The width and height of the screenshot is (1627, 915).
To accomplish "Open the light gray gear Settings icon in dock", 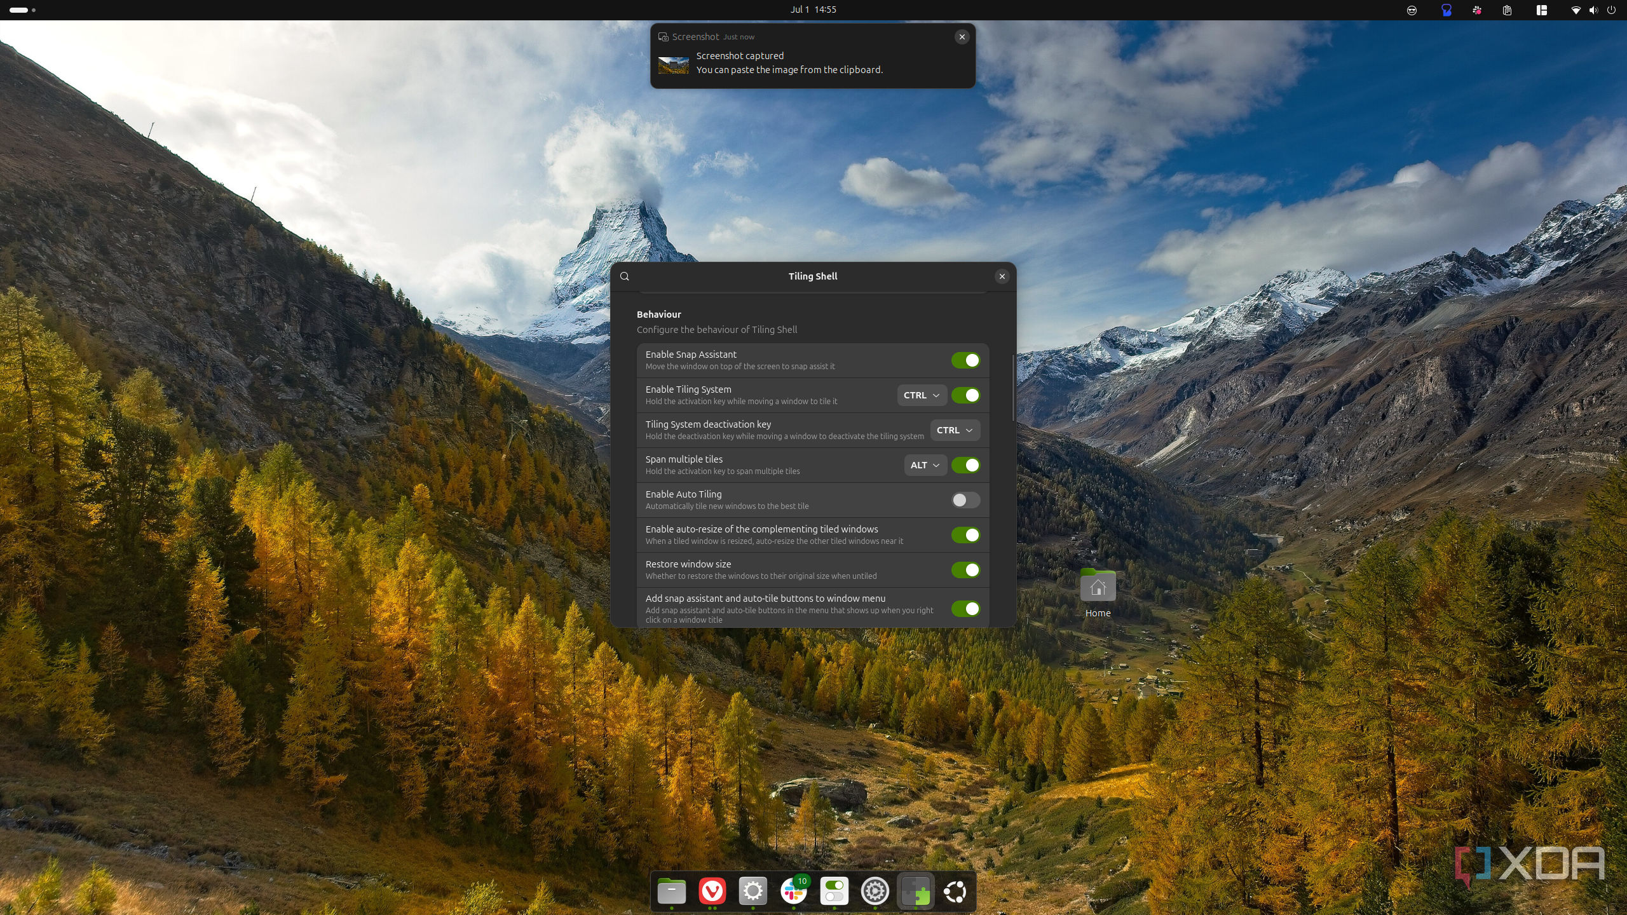I will (x=753, y=891).
